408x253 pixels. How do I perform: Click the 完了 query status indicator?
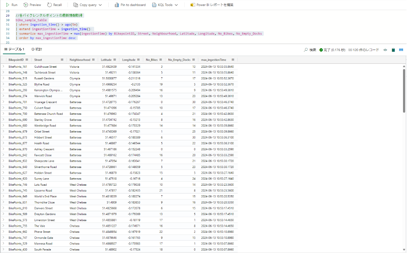[323, 50]
